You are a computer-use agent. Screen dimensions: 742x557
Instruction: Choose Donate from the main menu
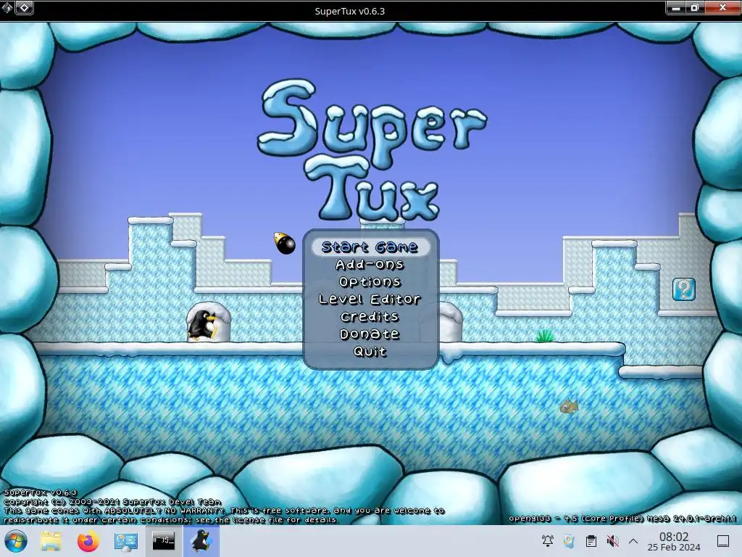pyautogui.click(x=370, y=334)
